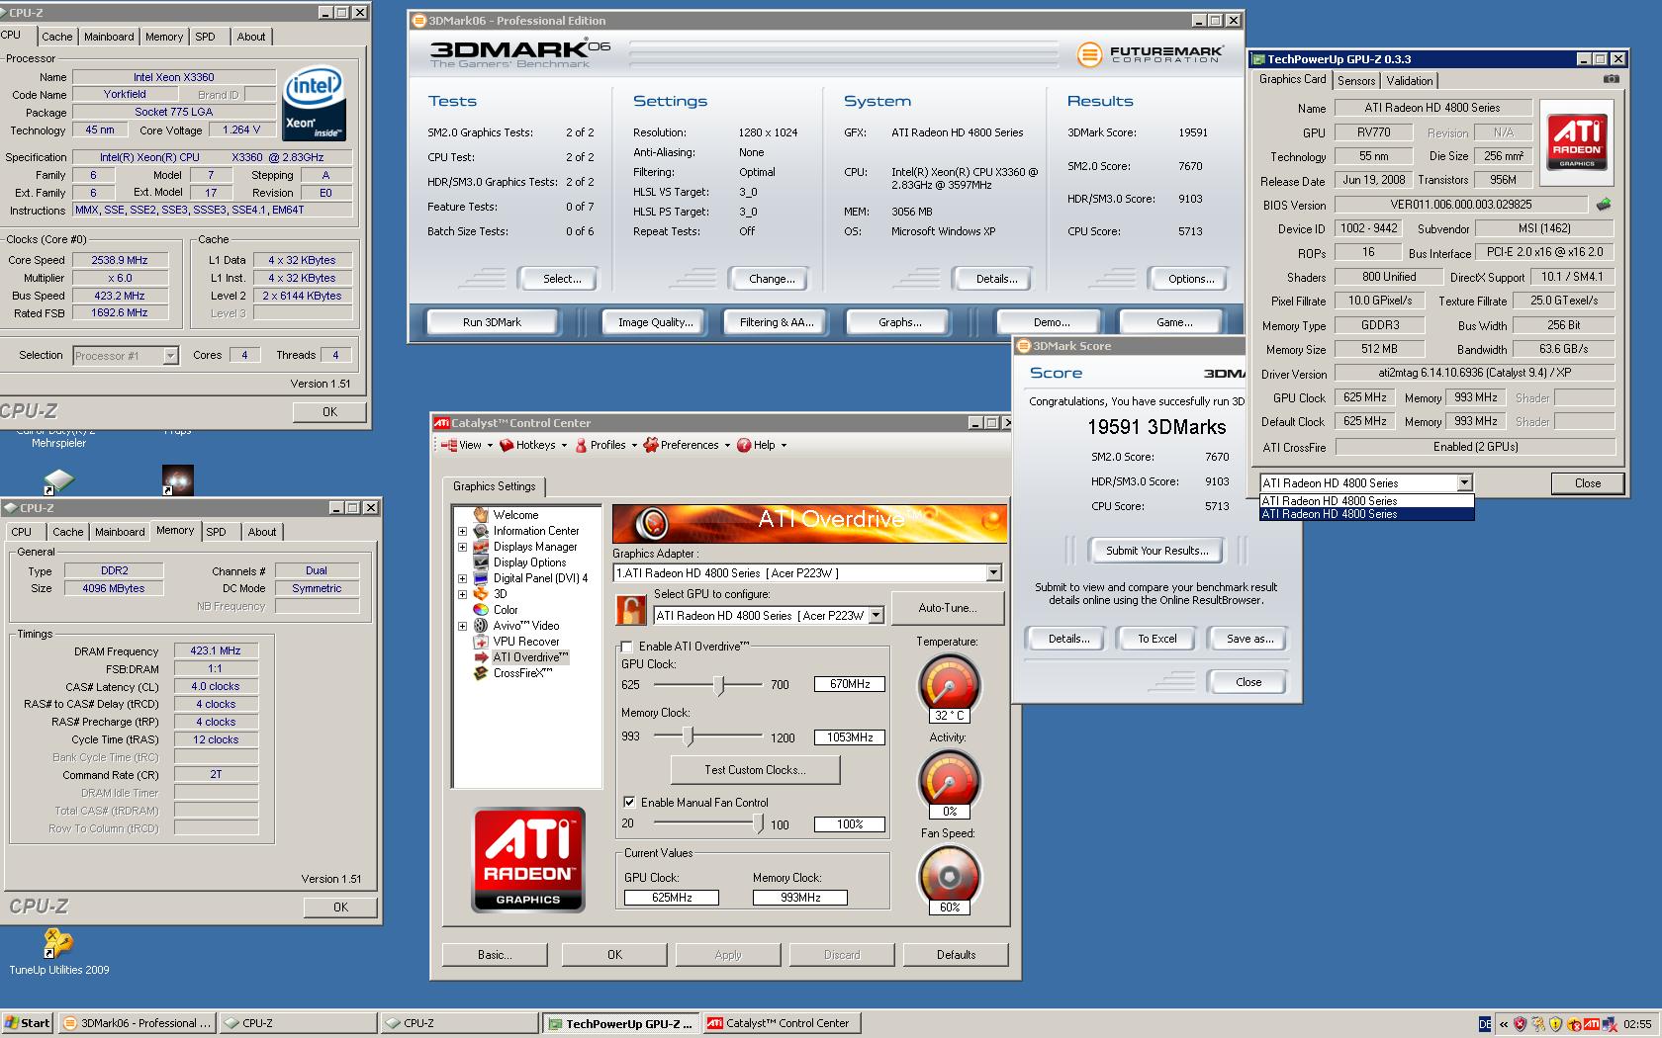Select ATI Overdrive in settings tree

point(529,657)
